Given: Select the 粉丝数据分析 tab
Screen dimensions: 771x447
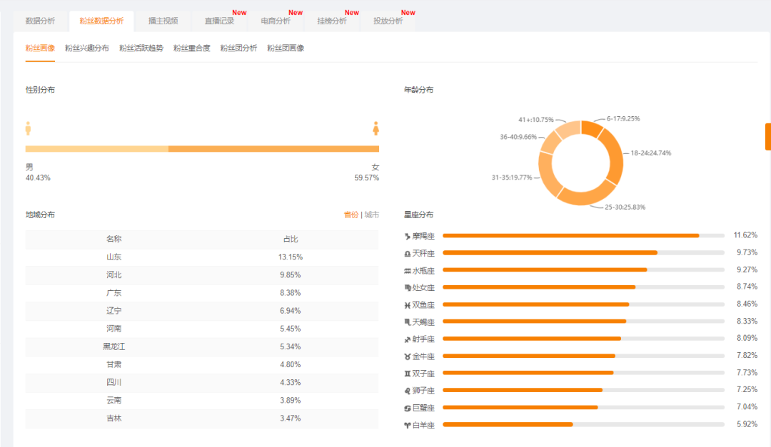Looking at the screenshot, I should click(101, 21).
